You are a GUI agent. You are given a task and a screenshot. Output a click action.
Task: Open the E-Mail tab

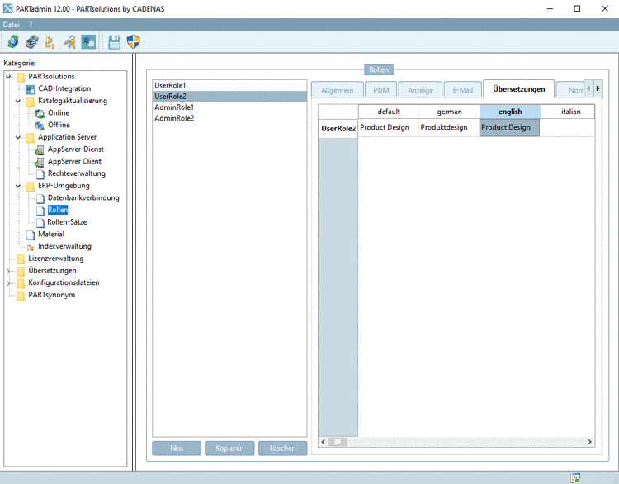(x=463, y=90)
